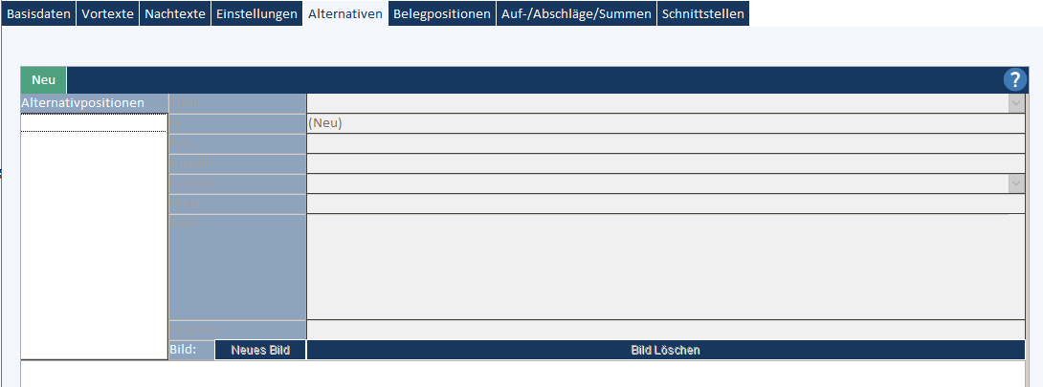Image resolution: width=1043 pixels, height=387 pixels.
Task: Open the Vortexte tab
Action: 107,14
